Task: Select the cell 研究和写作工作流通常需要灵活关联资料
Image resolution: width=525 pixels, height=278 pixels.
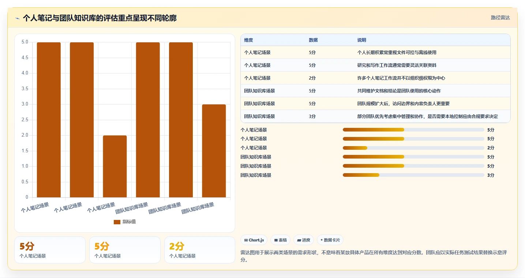Action: (x=397, y=65)
